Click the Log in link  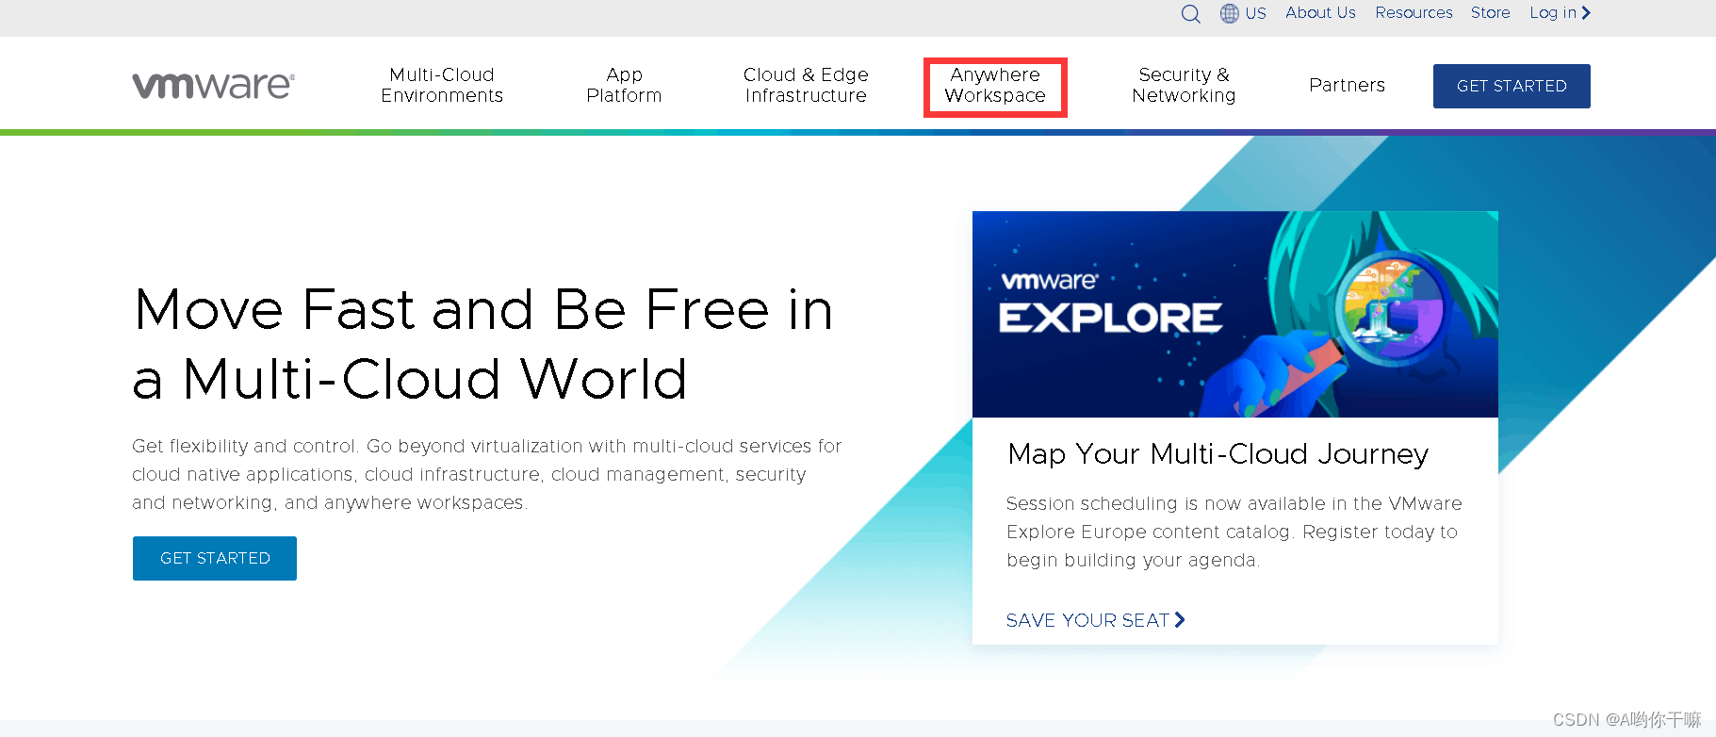[1553, 12]
